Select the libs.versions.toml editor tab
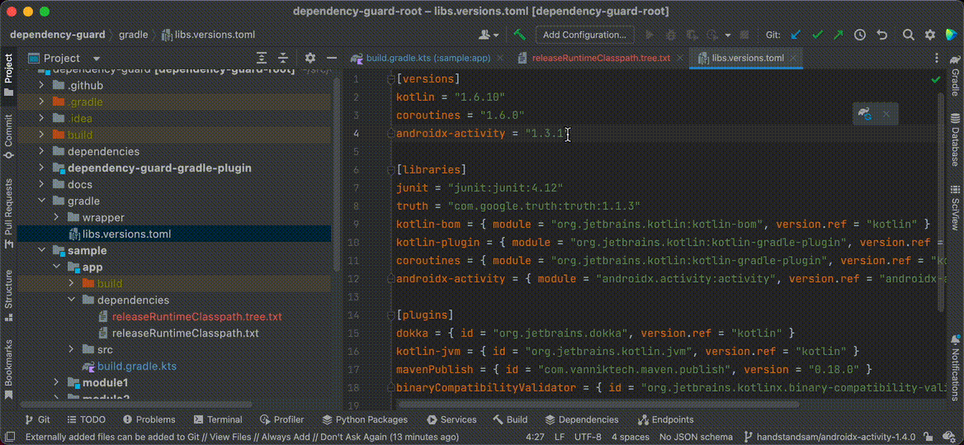The width and height of the screenshot is (964, 445). click(x=749, y=59)
